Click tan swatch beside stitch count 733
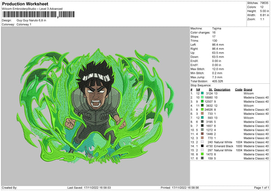Viewport: 271px width, 191px height. coord(202,114)
